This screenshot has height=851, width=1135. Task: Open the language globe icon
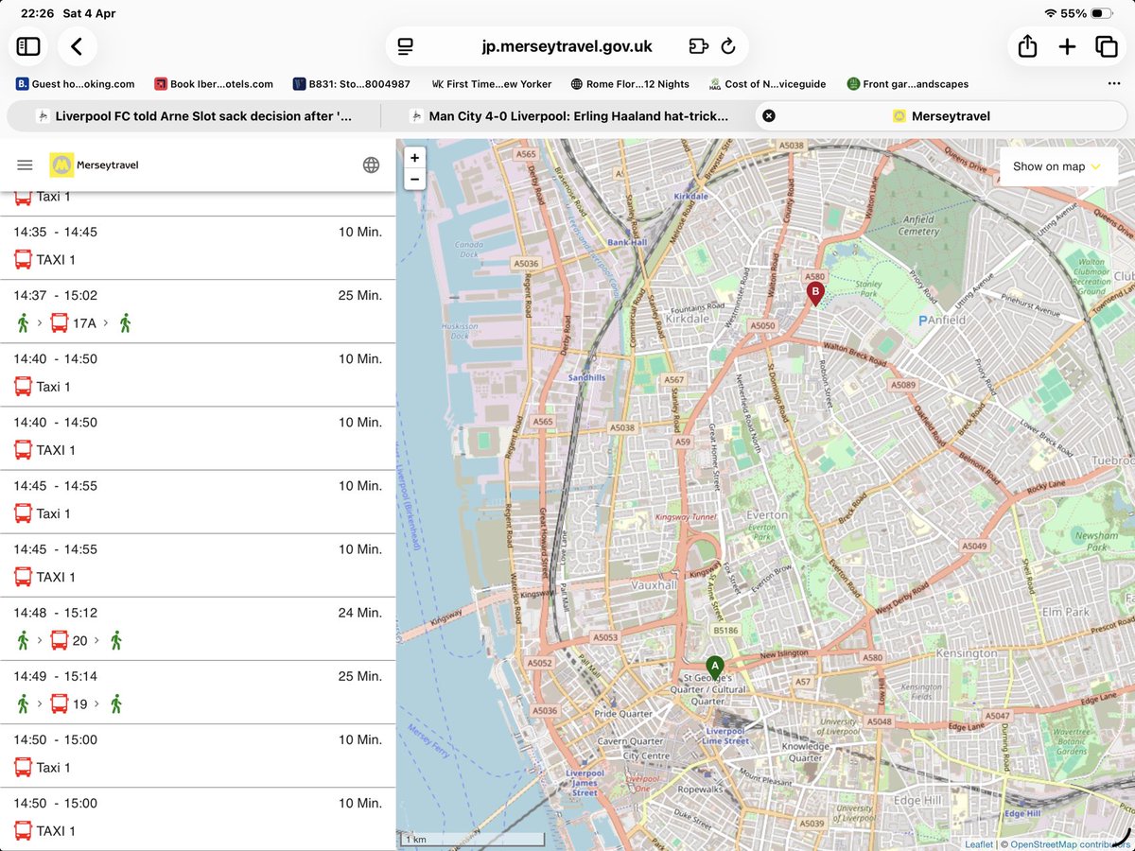[371, 165]
